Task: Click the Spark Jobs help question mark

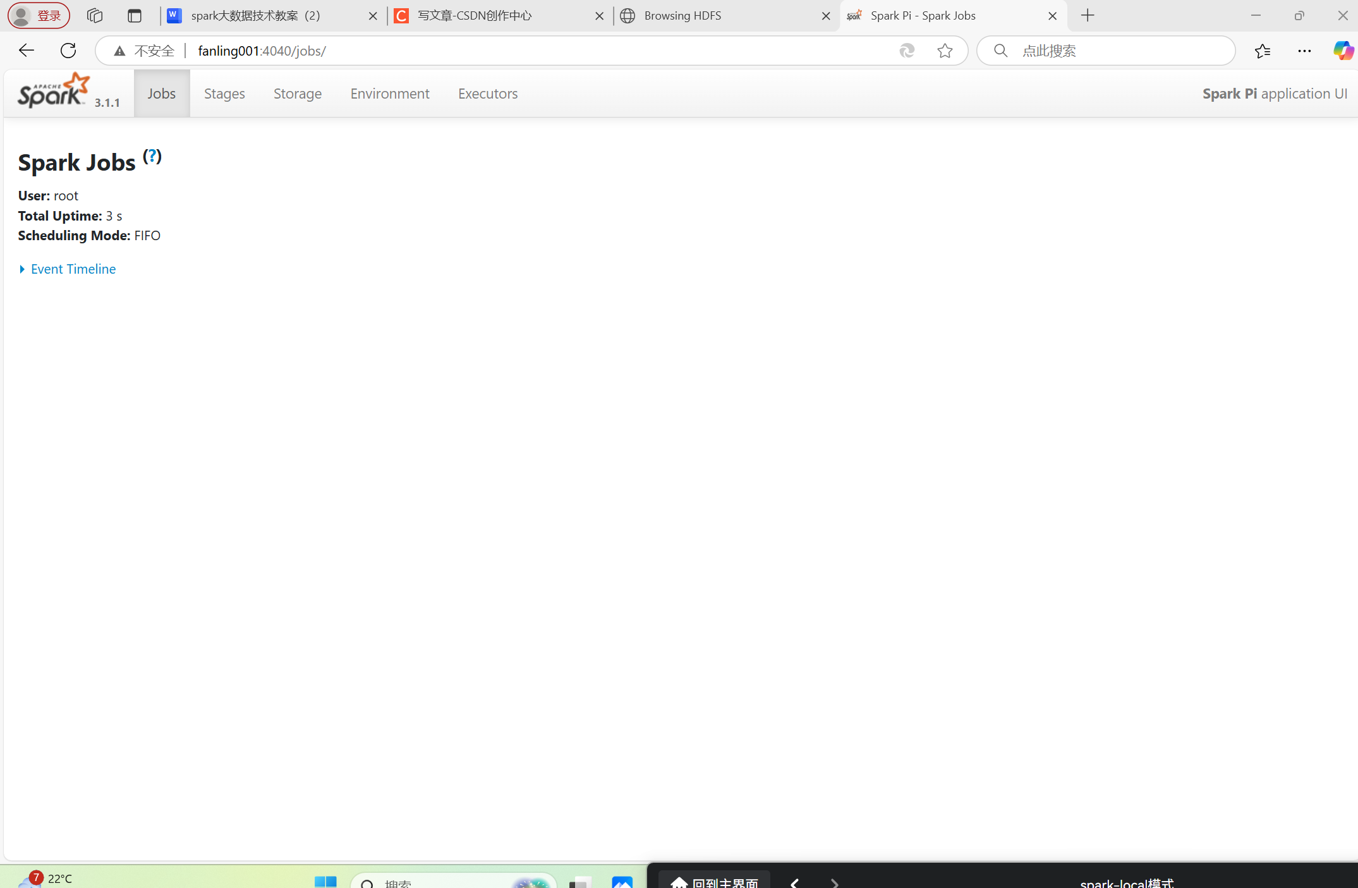Action: 152,155
